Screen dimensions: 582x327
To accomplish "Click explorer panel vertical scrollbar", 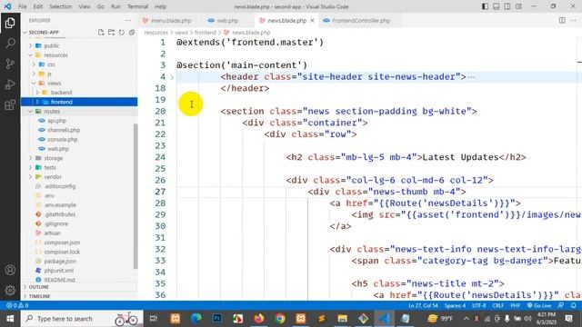I will click(135, 196).
